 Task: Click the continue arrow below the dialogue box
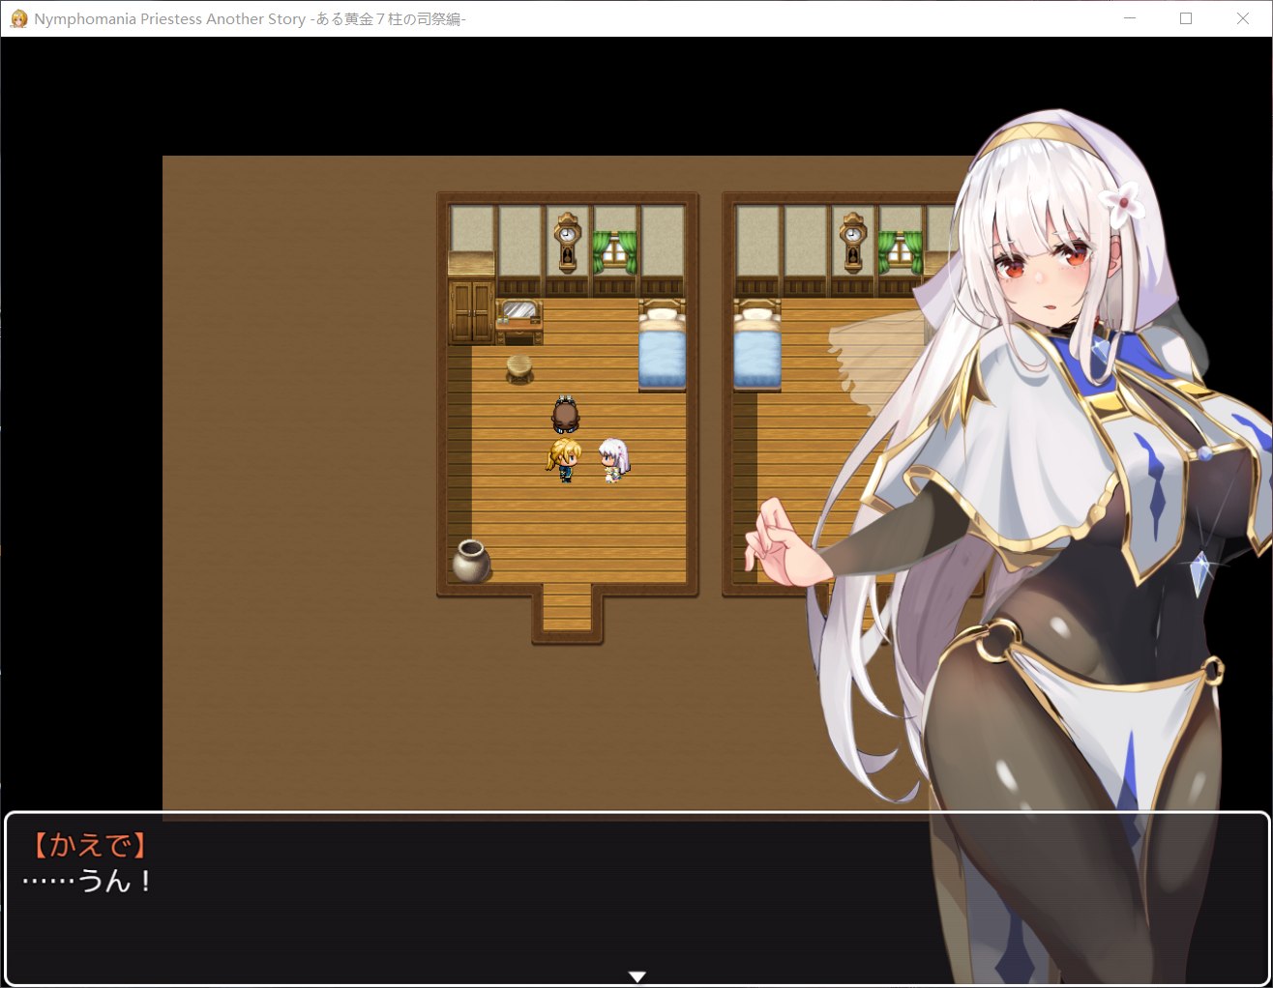pos(637,975)
